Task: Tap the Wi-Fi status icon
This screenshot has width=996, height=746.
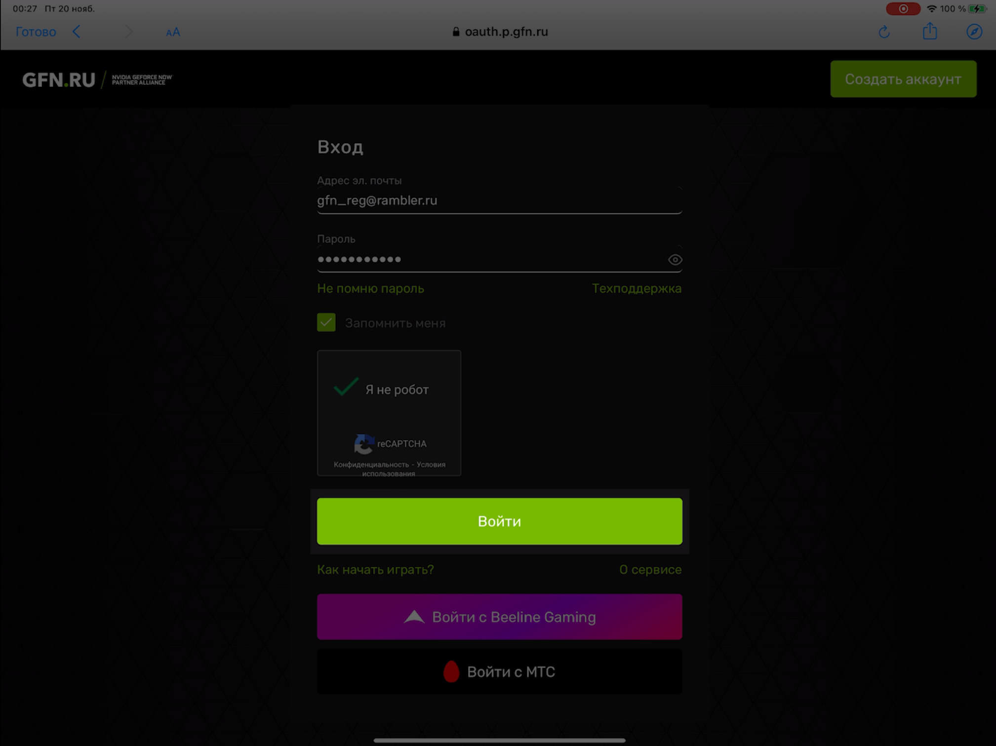Action: (x=931, y=8)
